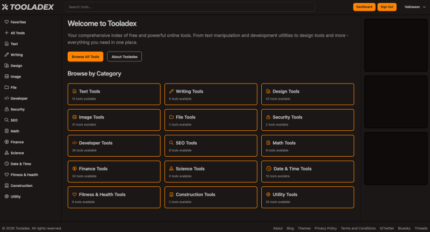
Task: Click the orange Dashboard button
Action: tap(364, 7)
